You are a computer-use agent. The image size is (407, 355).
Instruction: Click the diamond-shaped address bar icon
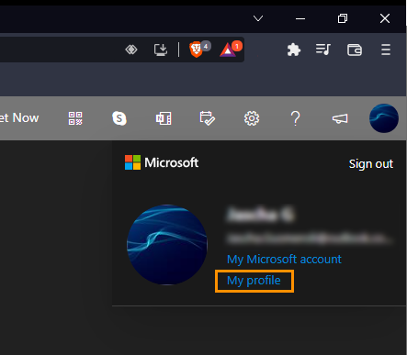pyautogui.click(x=131, y=50)
